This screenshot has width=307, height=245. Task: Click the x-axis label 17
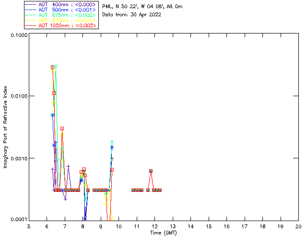click(245, 226)
